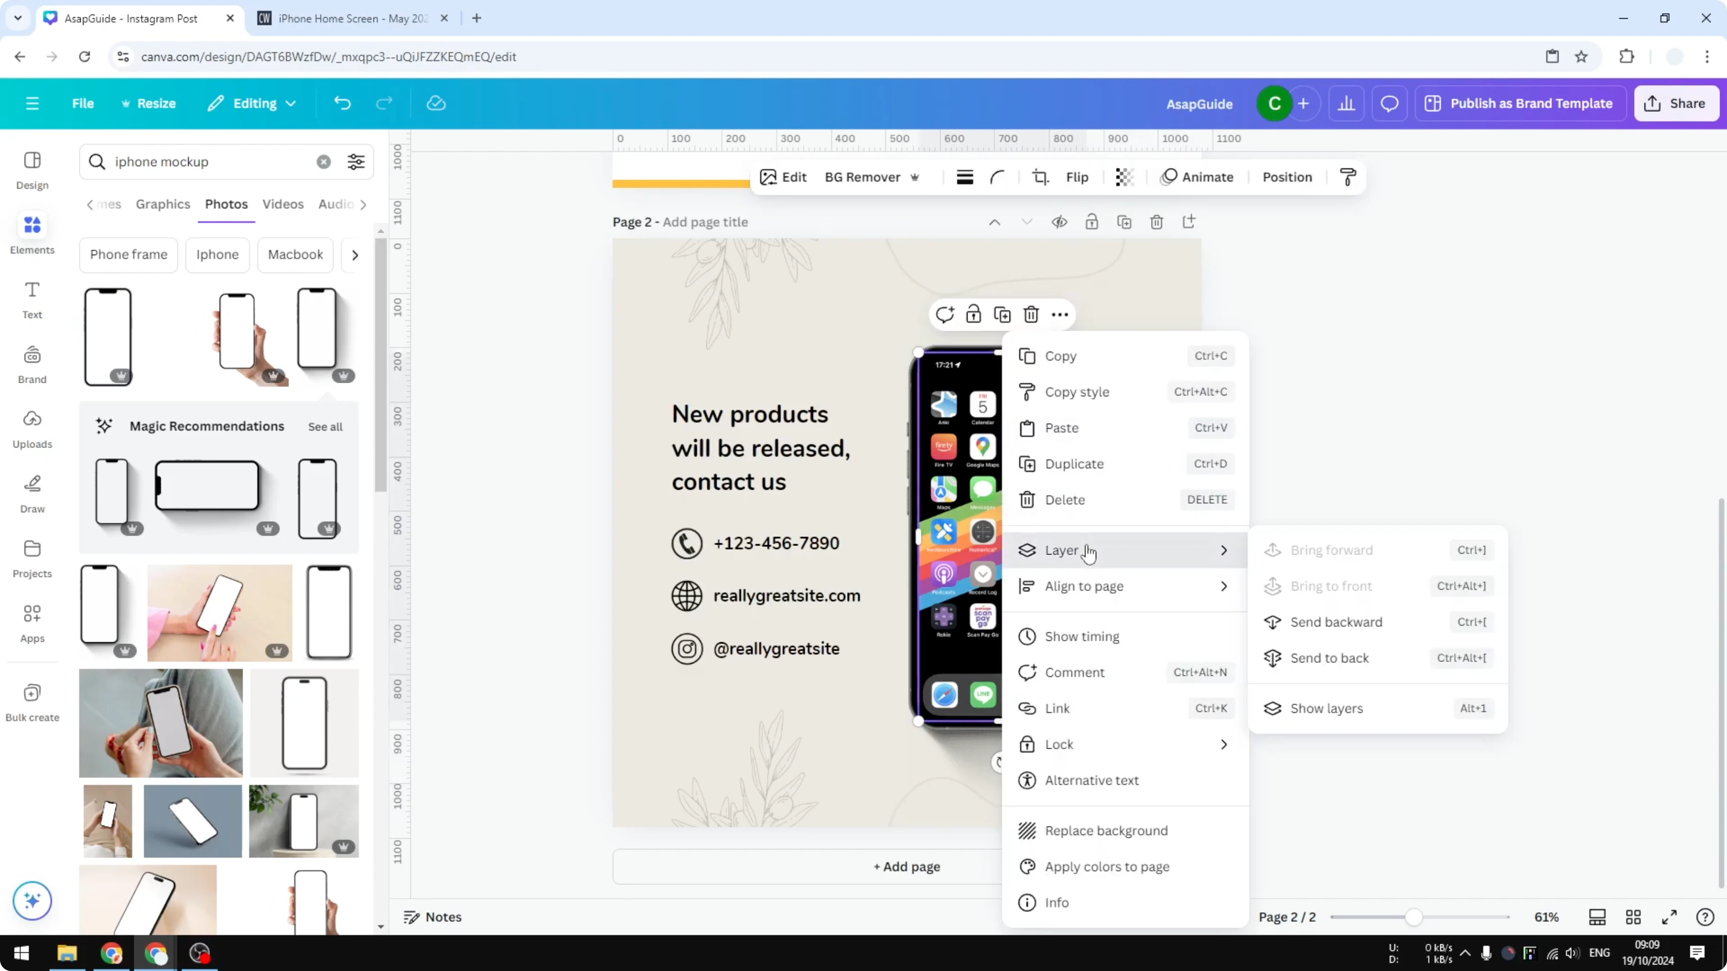Click the undo arrow in top toolbar

click(342, 103)
